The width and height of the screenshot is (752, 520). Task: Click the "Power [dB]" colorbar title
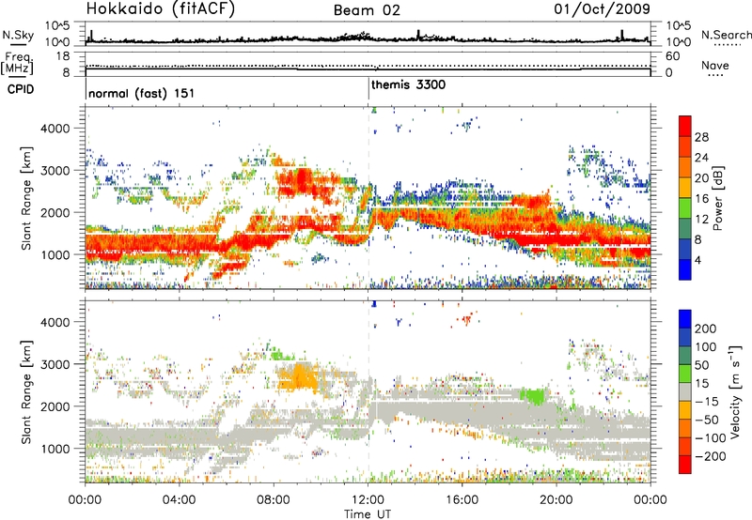click(x=718, y=198)
